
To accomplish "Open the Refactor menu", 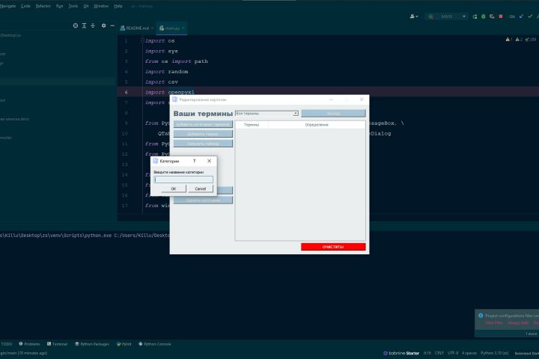I will [x=43, y=6].
